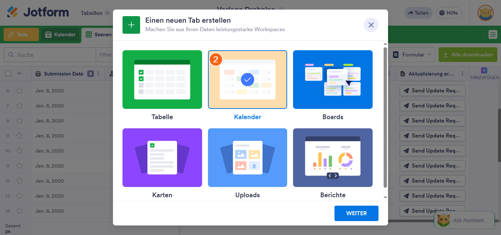
Task: Click the Alle downloaden button
Action: [x=468, y=54]
